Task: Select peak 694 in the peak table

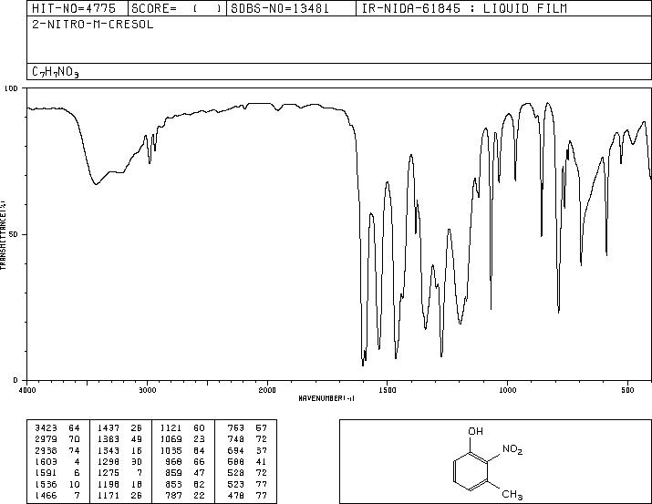Action: (236, 450)
